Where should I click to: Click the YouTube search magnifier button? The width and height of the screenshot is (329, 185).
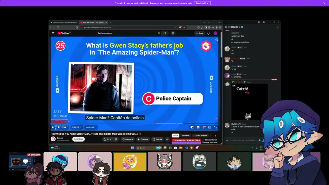click(165, 33)
